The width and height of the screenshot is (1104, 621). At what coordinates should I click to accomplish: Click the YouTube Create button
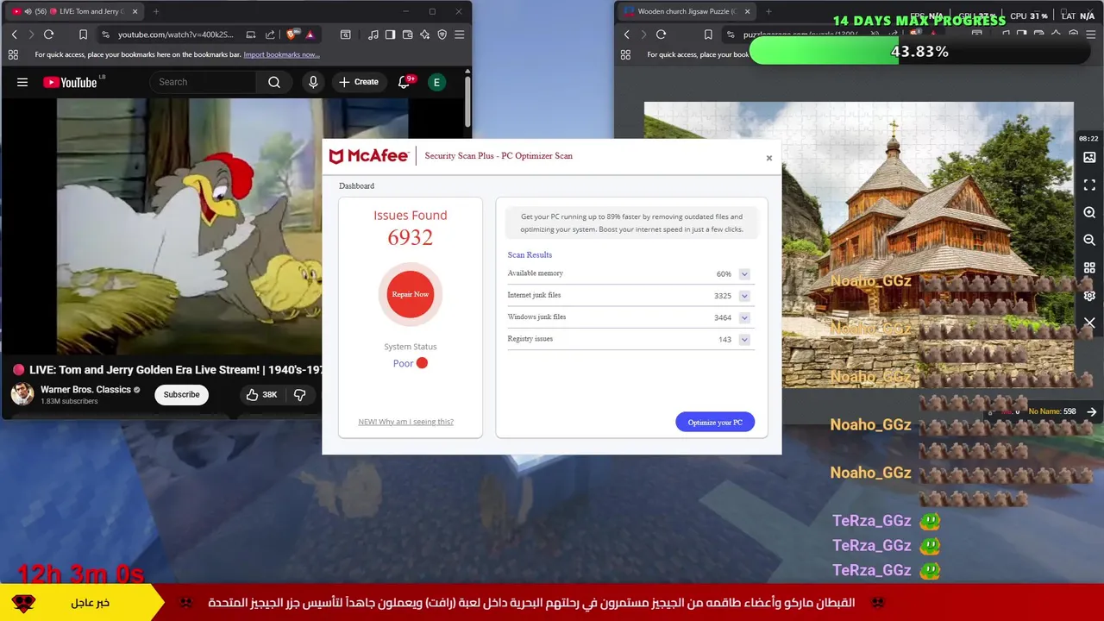click(x=359, y=82)
